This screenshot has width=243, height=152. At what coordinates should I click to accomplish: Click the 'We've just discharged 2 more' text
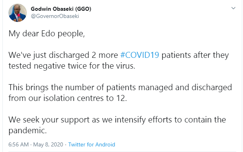click(63, 55)
